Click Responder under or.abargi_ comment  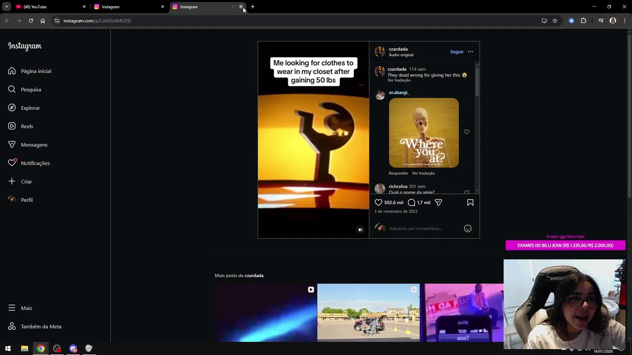(398, 173)
